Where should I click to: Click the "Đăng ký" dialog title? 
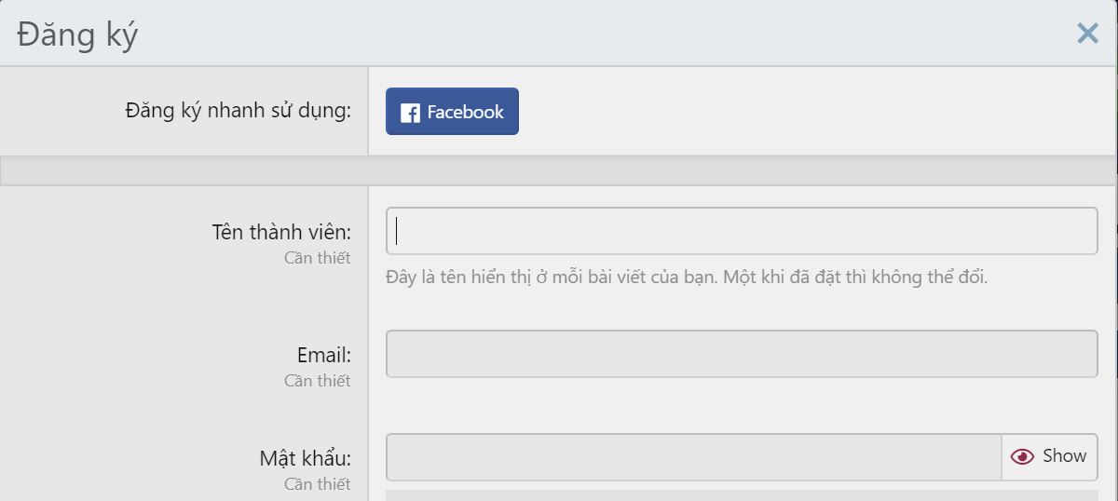coord(77,34)
